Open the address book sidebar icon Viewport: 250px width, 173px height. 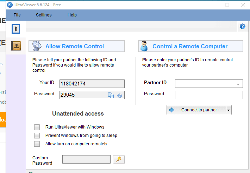(16, 46)
